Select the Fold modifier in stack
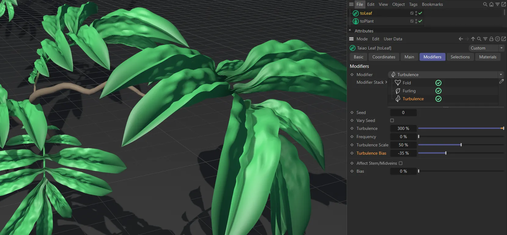Screen dimensions: 507x235 [x=407, y=83]
